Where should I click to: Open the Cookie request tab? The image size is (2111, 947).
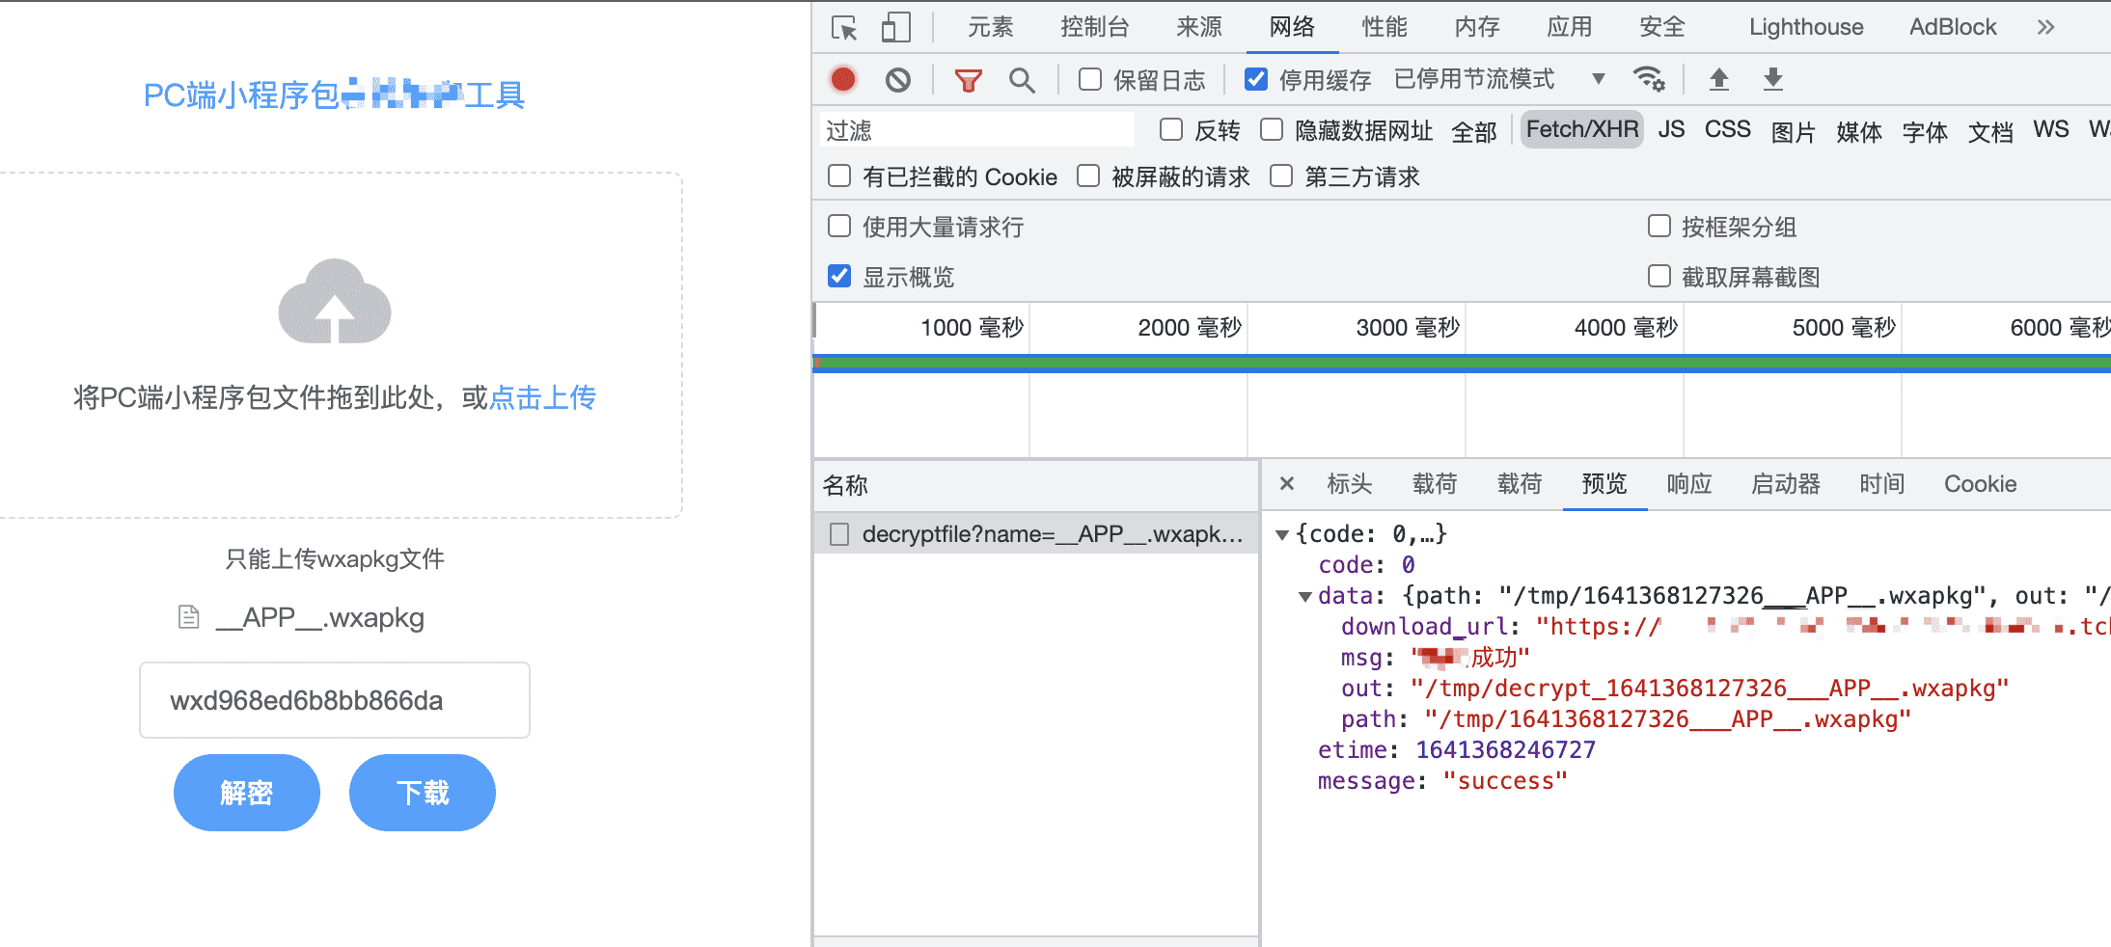point(1980,483)
